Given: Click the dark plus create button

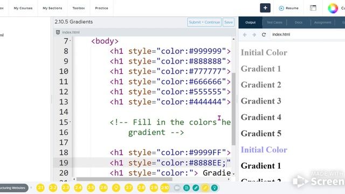Looking at the screenshot, I should (265, 8).
